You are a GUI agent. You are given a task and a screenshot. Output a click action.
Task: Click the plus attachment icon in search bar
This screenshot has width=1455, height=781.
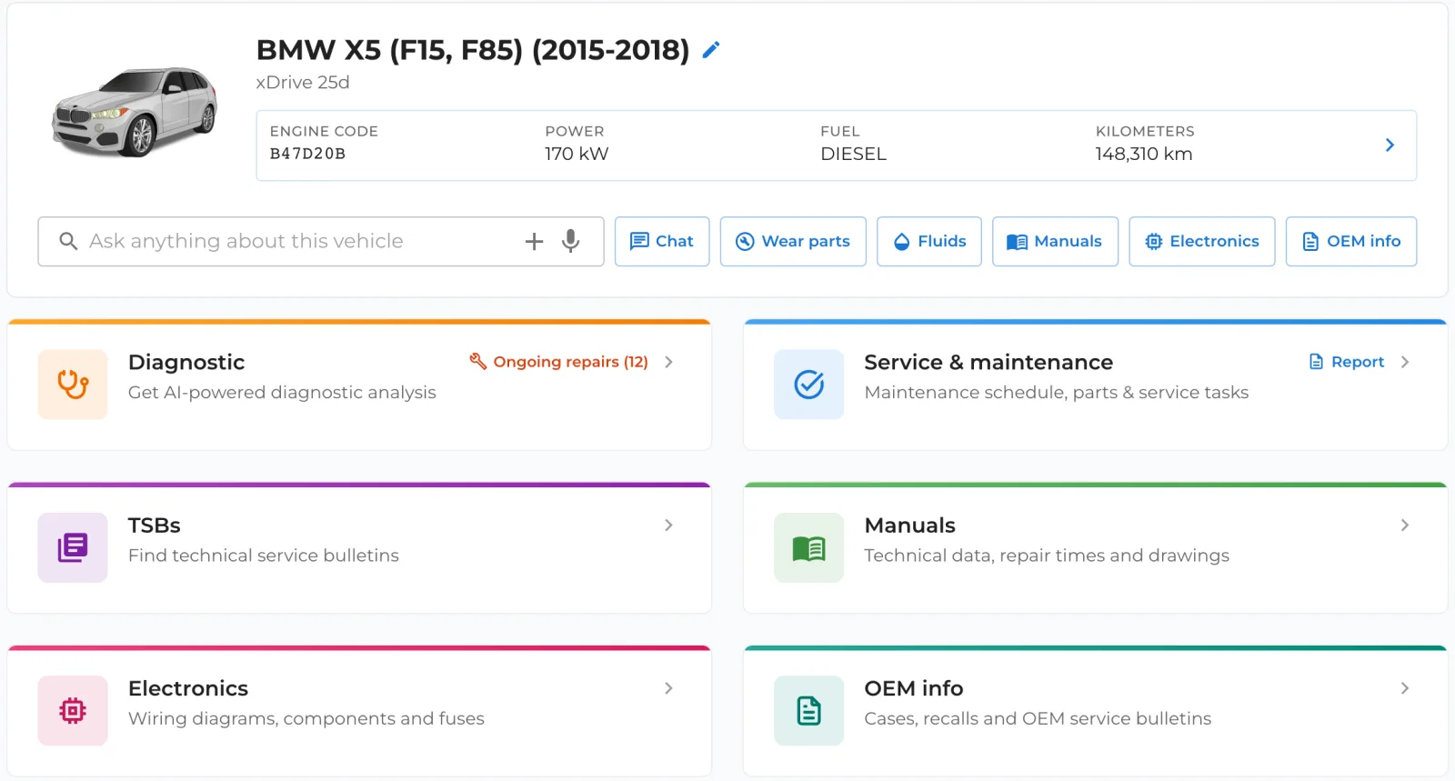tap(535, 241)
